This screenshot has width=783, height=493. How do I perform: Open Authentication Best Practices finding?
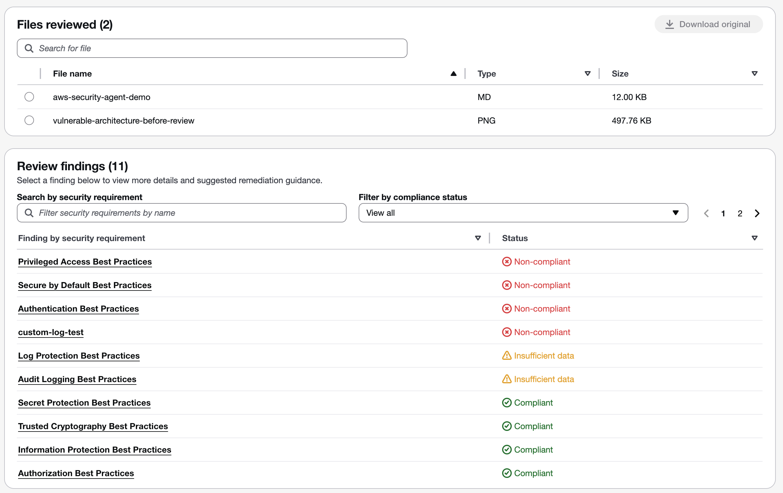pyautogui.click(x=78, y=309)
